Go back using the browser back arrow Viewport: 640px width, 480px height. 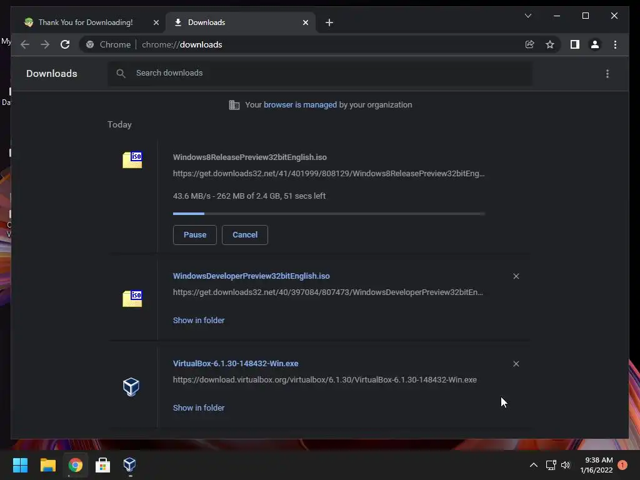(x=25, y=44)
